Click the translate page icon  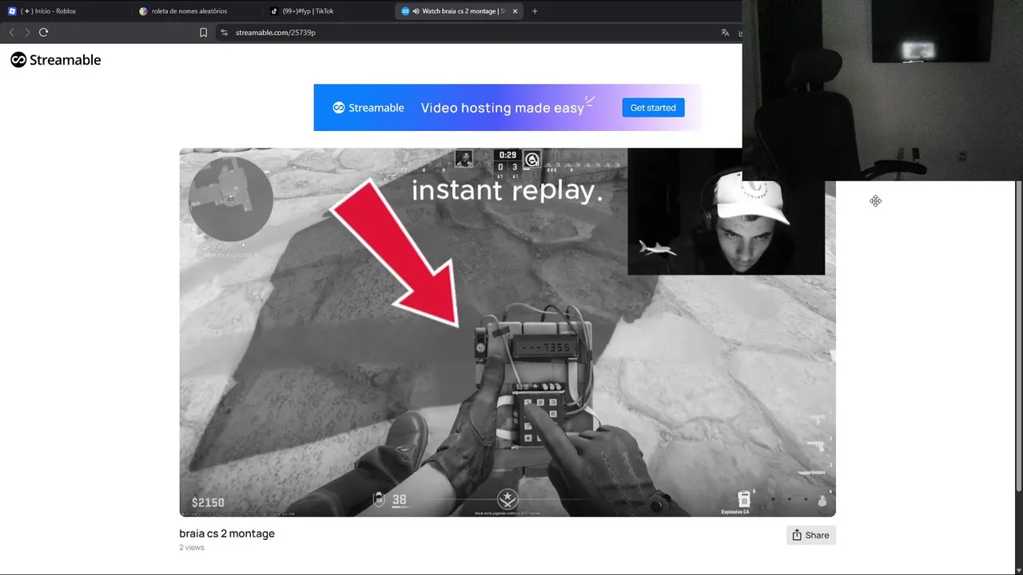pos(725,33)
